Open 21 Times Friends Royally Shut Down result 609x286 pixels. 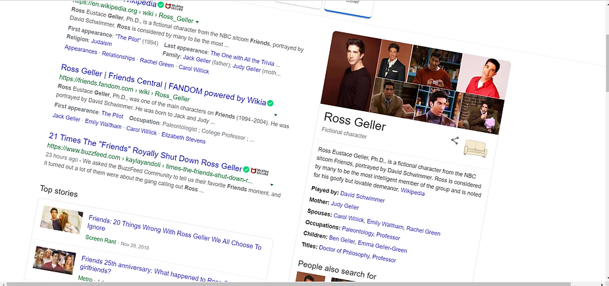[x=146, y=153]
